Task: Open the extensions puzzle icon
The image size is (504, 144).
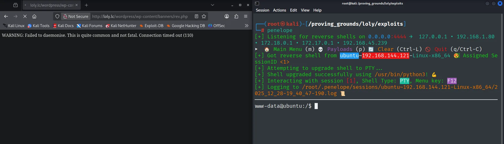Action: point(236,16)
